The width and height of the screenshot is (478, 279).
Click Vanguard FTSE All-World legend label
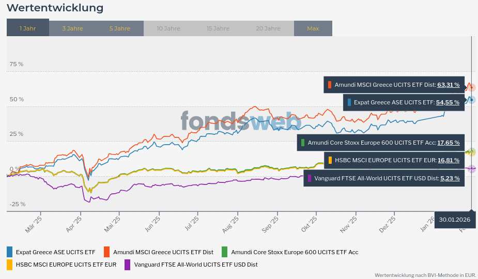pos(196,265)
